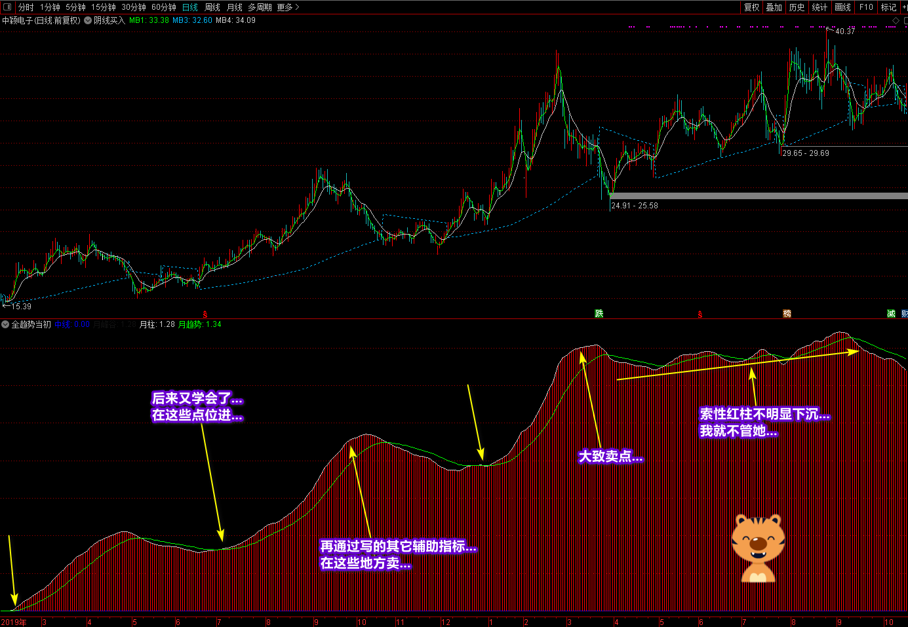
Task: Click the orange 榜 event marker icon
Action: [787, 314]
